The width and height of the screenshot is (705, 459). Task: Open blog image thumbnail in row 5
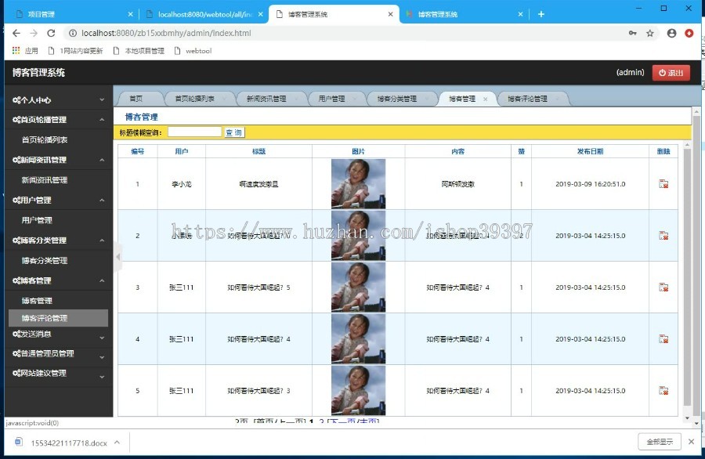[x=358, y=391]
